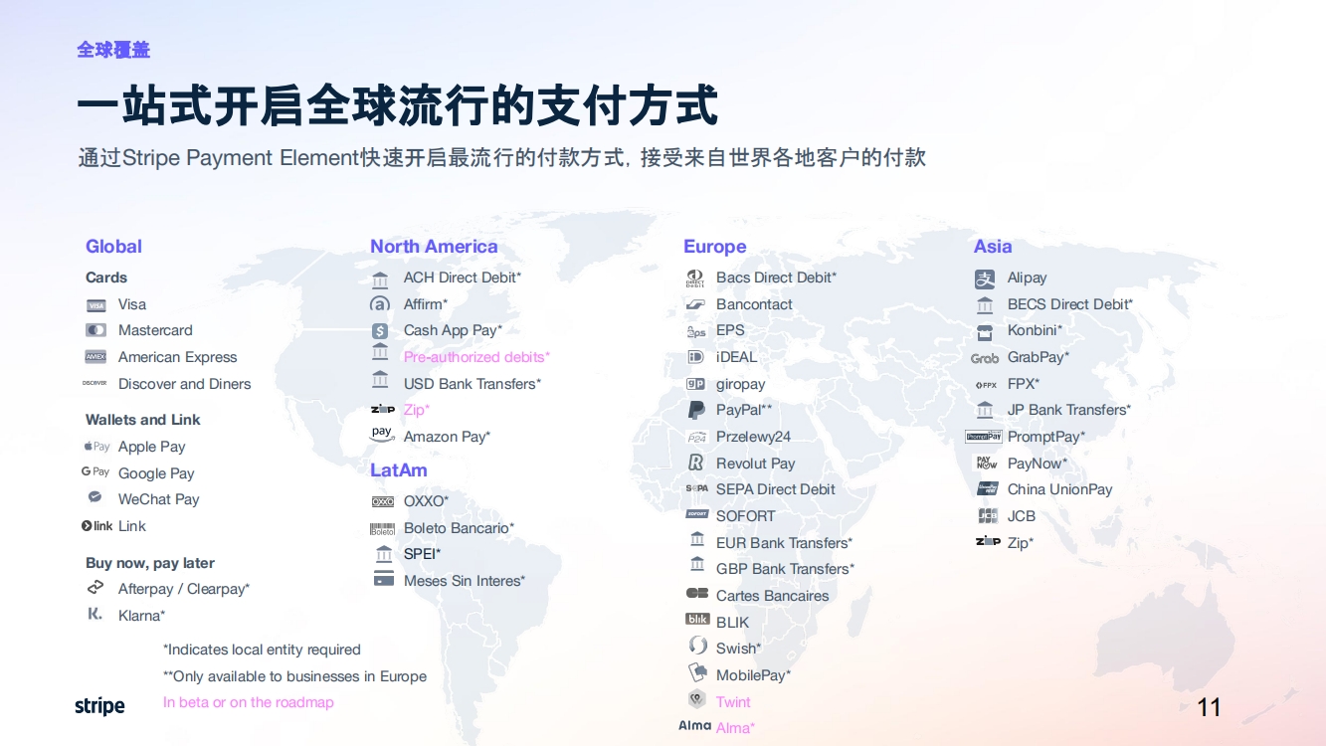Click the ACH Direct Debit* text
This screenshot has width=1326, height=746.
[x=463, y=278]
